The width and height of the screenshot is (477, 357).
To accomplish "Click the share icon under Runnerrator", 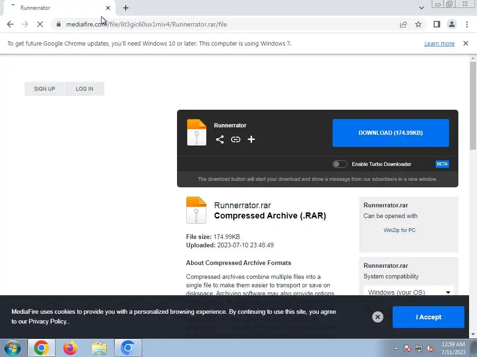I will [x=220, y=139].
